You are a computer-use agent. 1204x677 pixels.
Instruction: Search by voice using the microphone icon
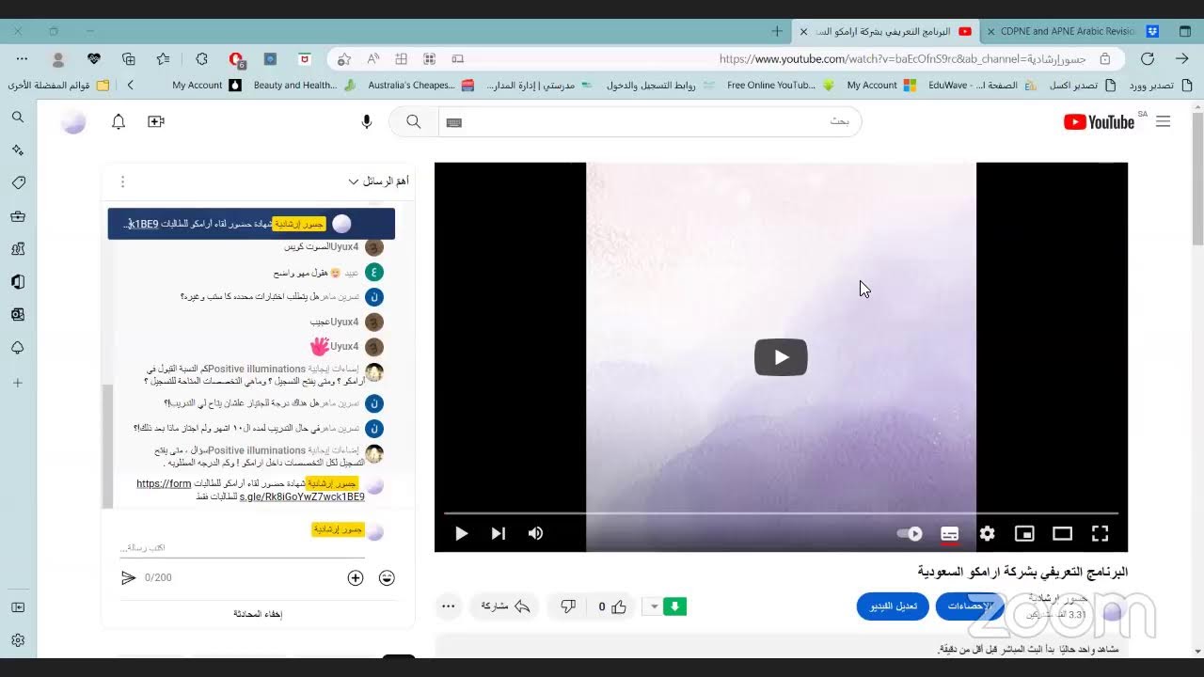[x=367, y=121]
